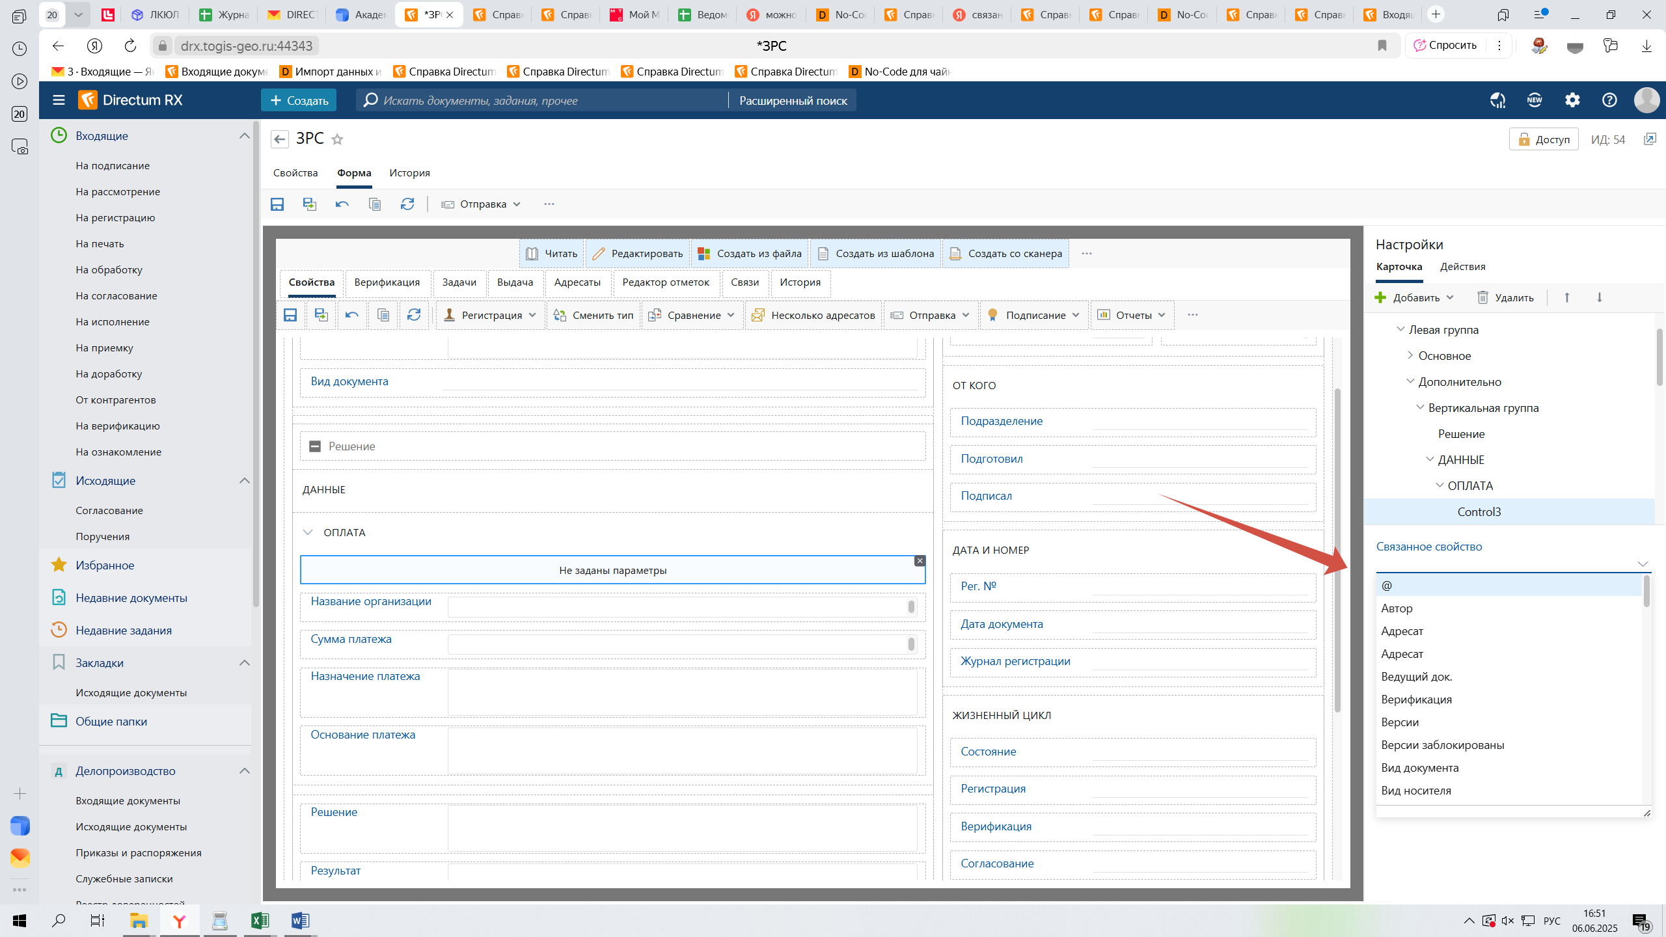The image size is (1666, 937).
Task: Move selected control up with arrow
Action: pyautogui.click(x=1567, y=297)
